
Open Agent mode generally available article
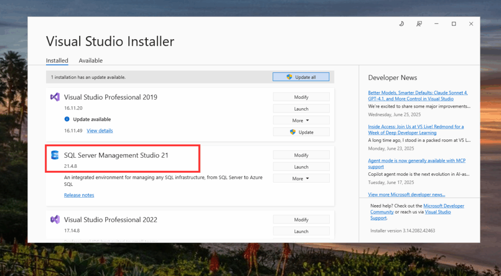(x=417, y=163)
